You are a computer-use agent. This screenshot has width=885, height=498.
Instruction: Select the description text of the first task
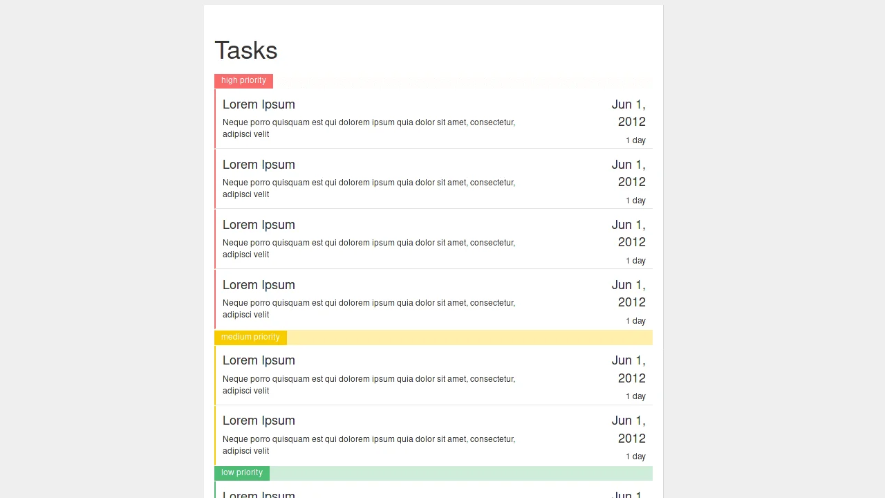[369, 128]
